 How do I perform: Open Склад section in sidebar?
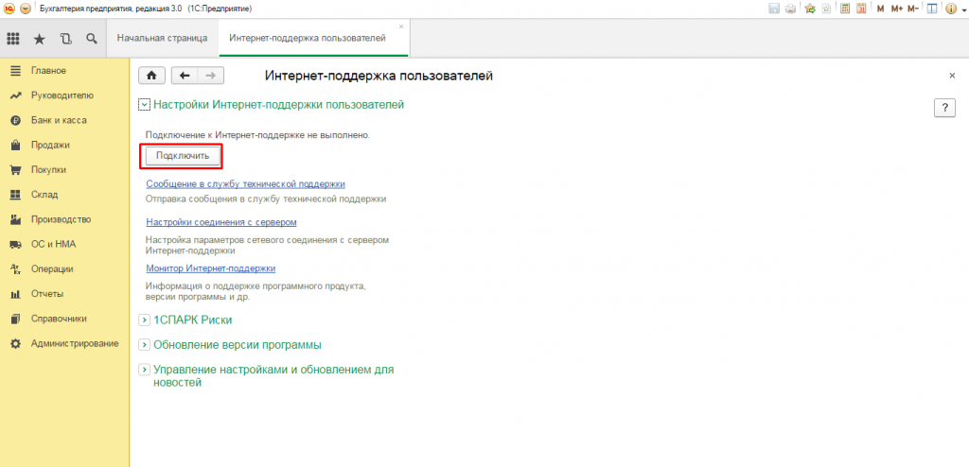tap(65, 194)
